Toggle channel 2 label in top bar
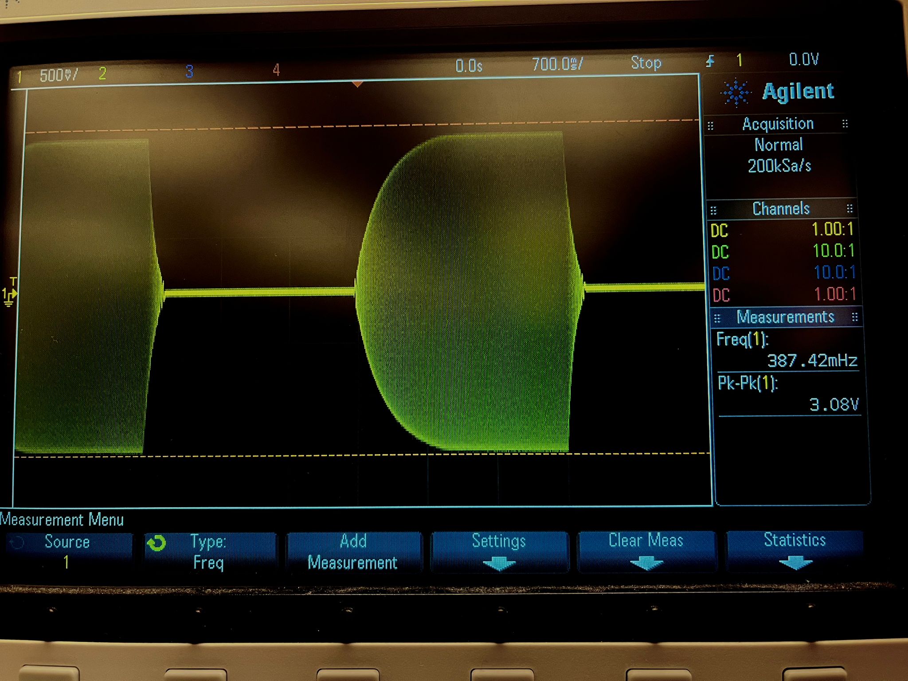Image resolution: width=908 pixels, height=681 pixels. [x=102, y=74]
